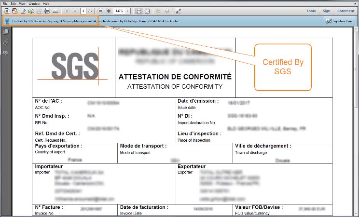Click the certification status message text
The width and height of the screenshot is (359, 217).
[x=96, y=21]
